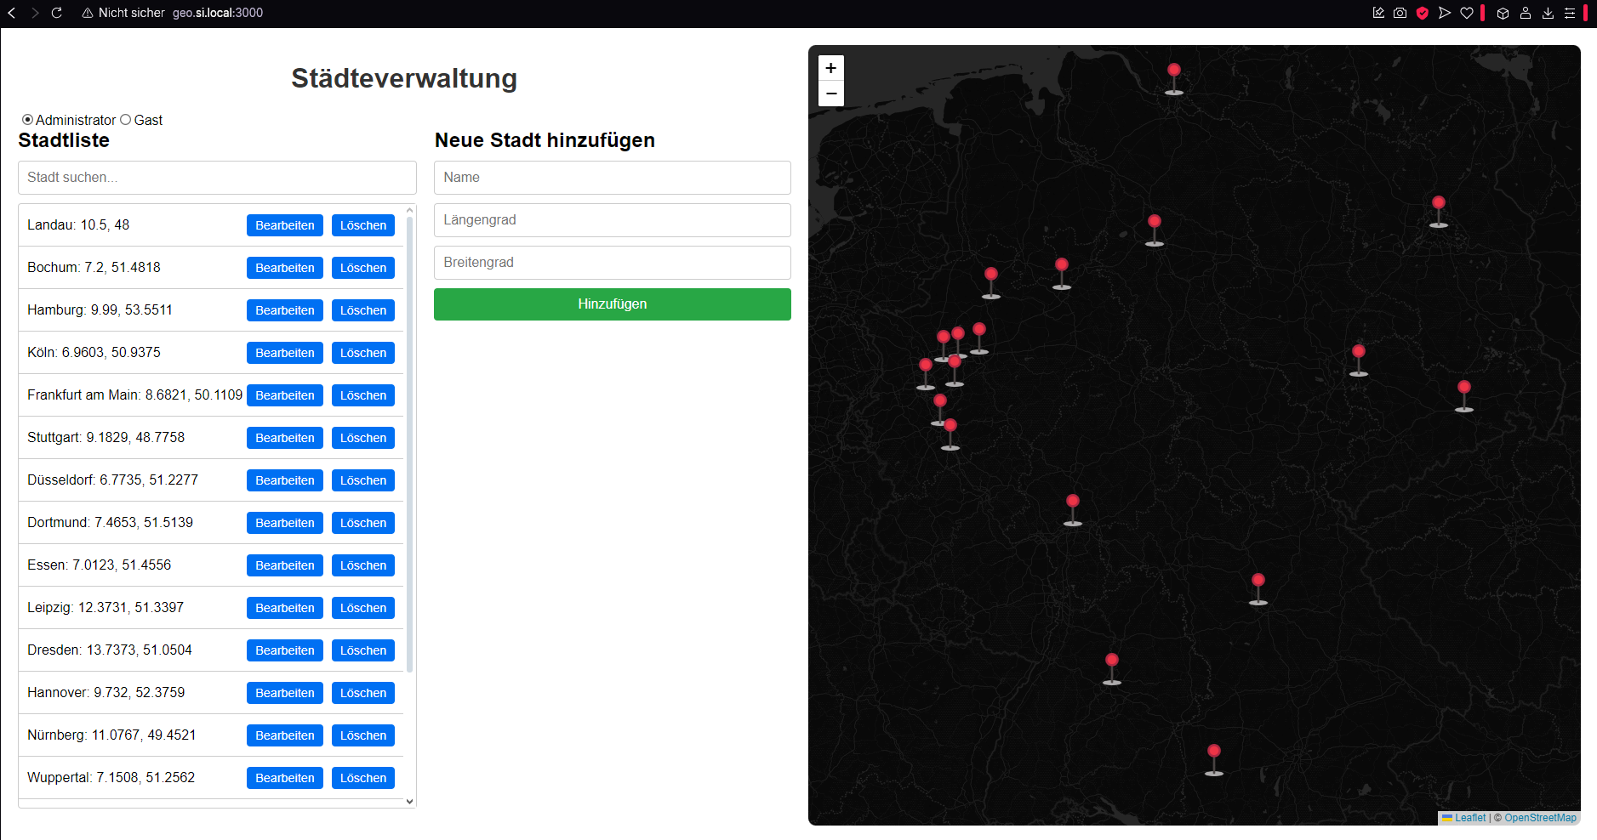Delete Köln using its Löschen button
This screenshot has width=1597, height=840.
click(x=362, y=353)
